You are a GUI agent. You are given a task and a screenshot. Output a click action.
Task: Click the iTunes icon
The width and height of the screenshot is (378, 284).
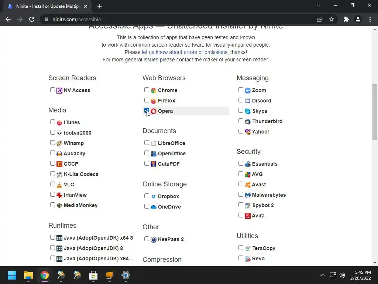click(59, 123)
